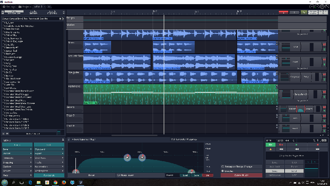The width and height of the screenshot is (330, 186).
Task: Click the Reverb track's curve plugin icon
Action: 301,109
